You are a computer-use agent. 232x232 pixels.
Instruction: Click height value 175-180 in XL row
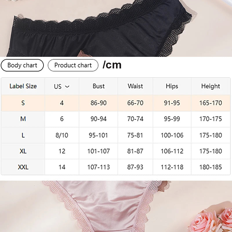211,151
